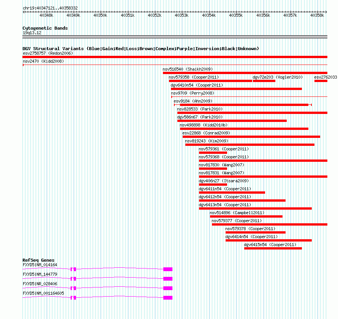Click the 19q13.12 band label
The image size is (338, 319).
(32, 33)
